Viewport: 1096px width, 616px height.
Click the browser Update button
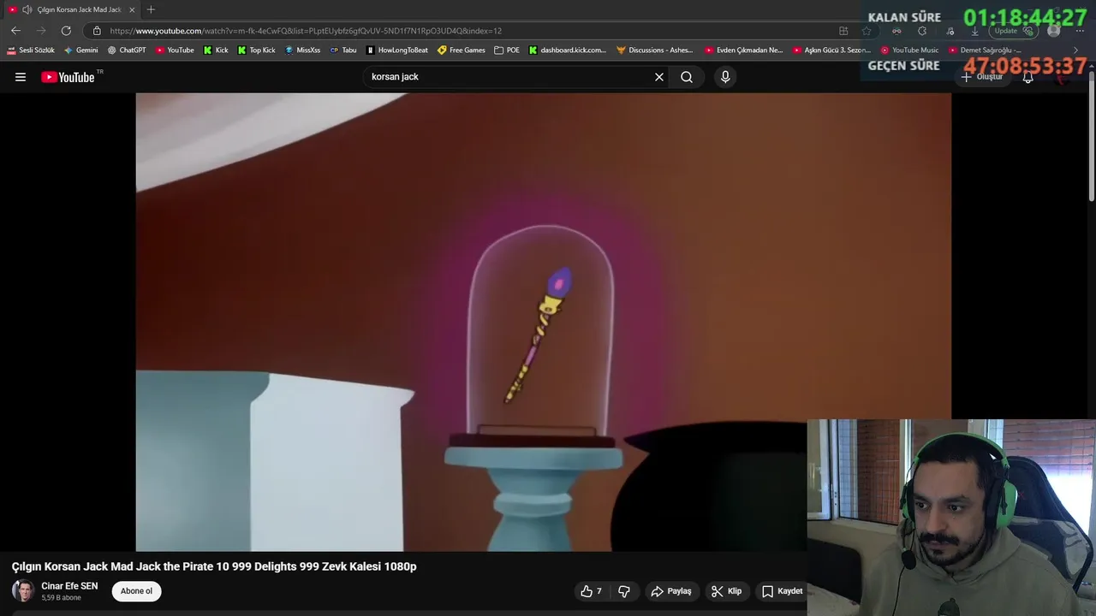(1013, 31)
